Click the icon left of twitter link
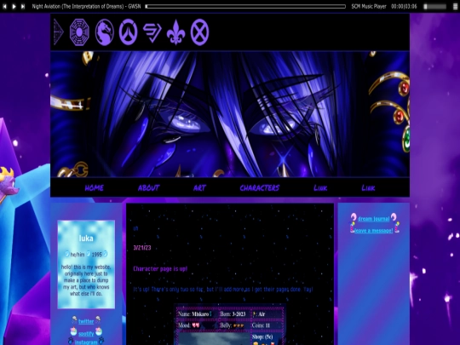 tap(74, 319)
